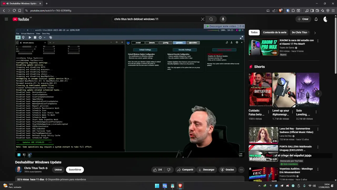Click the Crear button
Screen dimensions: 337x190
pyautogui.click(x=303, y=19)
